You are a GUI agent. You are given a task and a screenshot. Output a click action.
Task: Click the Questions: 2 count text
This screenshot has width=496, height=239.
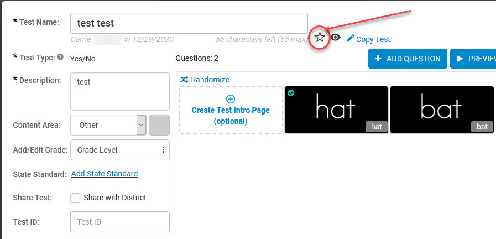pyautogui.click(x=197, y=58)
